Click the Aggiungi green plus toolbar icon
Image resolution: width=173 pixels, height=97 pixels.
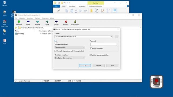[19, 22]
